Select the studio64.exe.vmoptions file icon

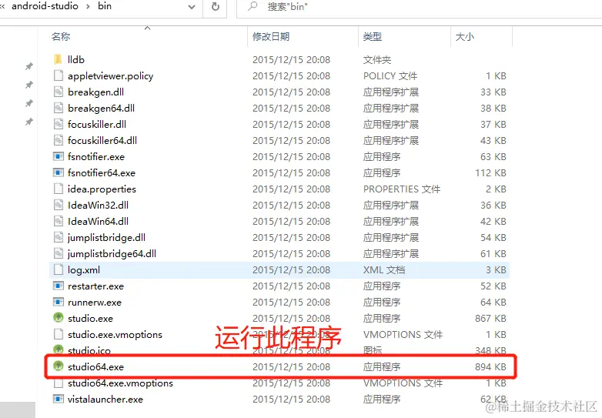coord(58,383)
